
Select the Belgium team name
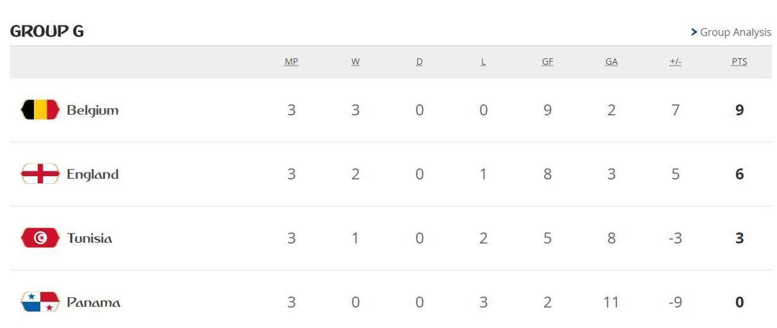pos(93,110)
